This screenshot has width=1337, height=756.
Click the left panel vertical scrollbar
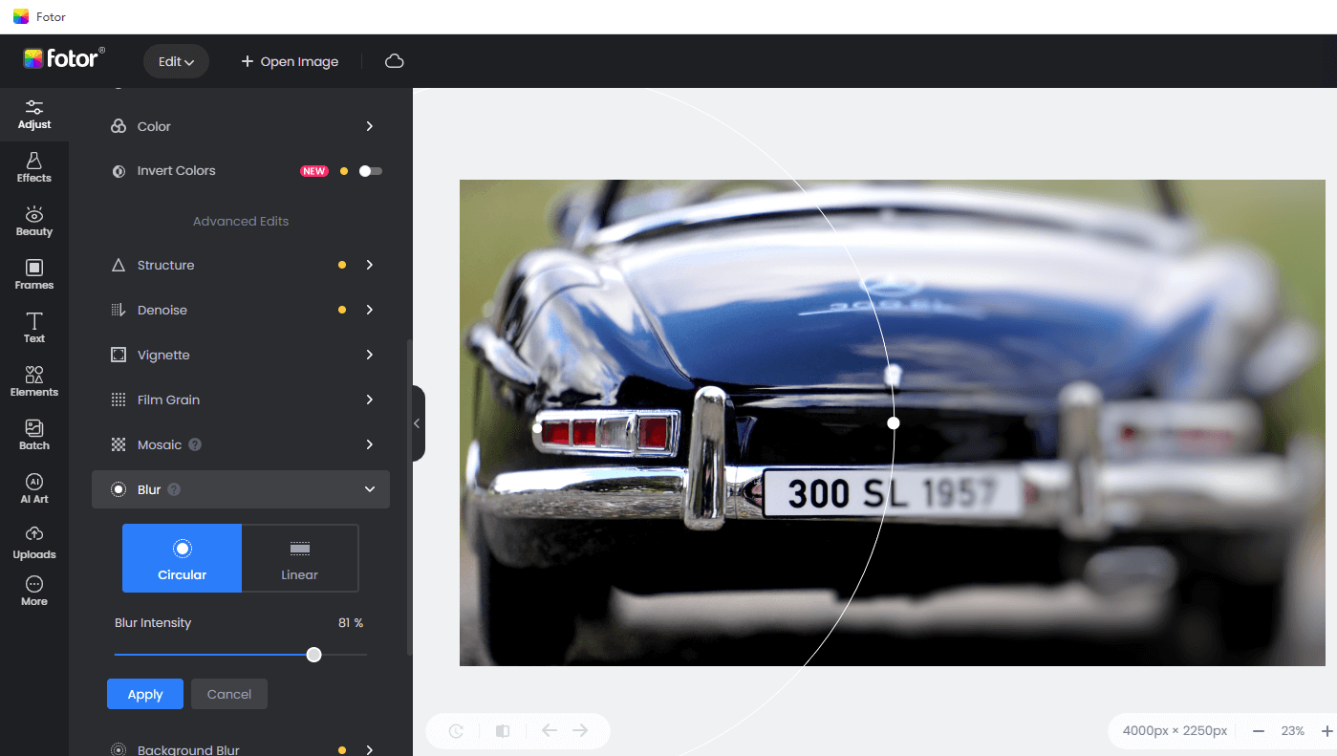click(x=409, y=497)
